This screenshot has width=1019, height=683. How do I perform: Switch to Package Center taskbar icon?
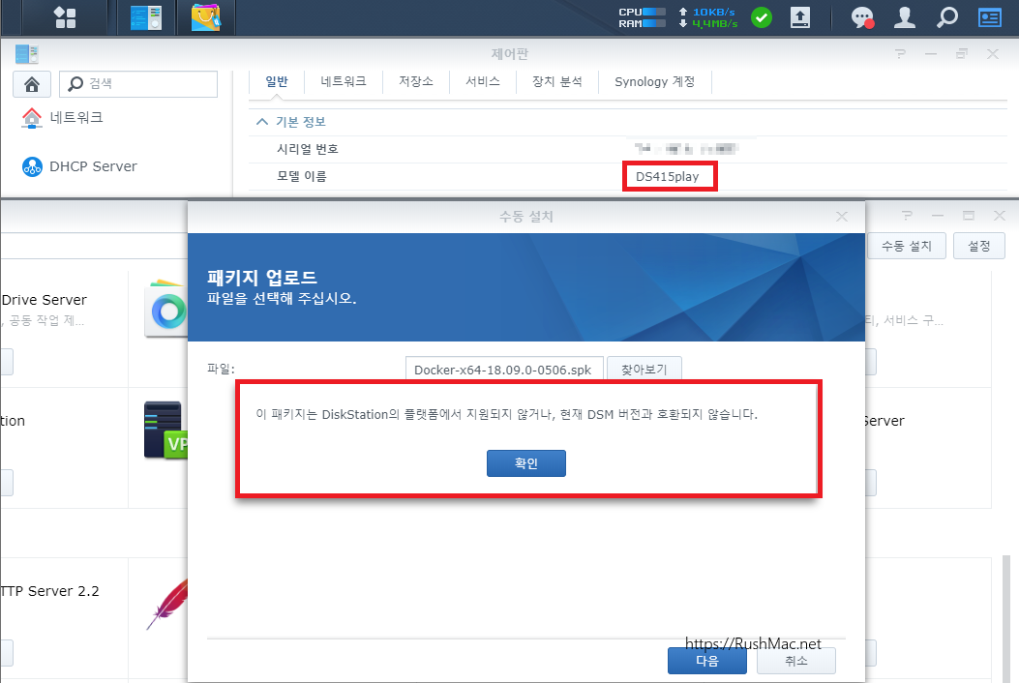[206, 17]
